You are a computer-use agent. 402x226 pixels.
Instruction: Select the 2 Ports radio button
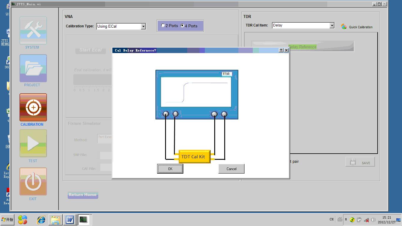point(163,26)
